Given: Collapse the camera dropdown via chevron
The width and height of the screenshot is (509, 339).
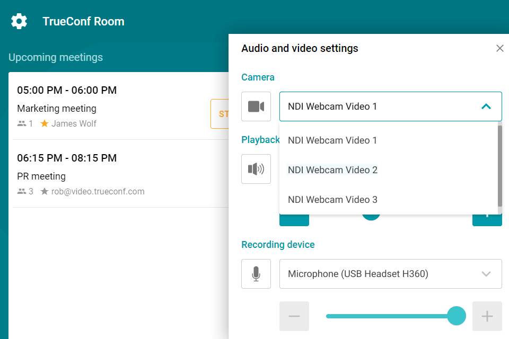Looking at the screenshot, I should [x=486, y=106].
